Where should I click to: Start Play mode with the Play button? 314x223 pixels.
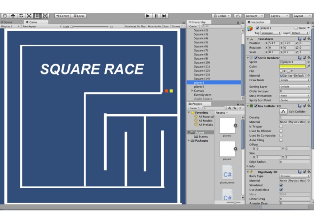(148, 16)
